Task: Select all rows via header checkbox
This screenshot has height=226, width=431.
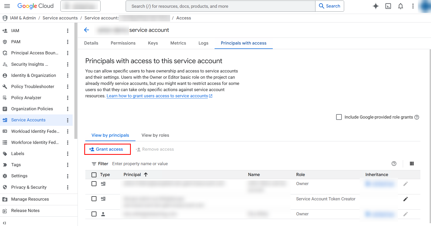Action: (x=94, y=175)
